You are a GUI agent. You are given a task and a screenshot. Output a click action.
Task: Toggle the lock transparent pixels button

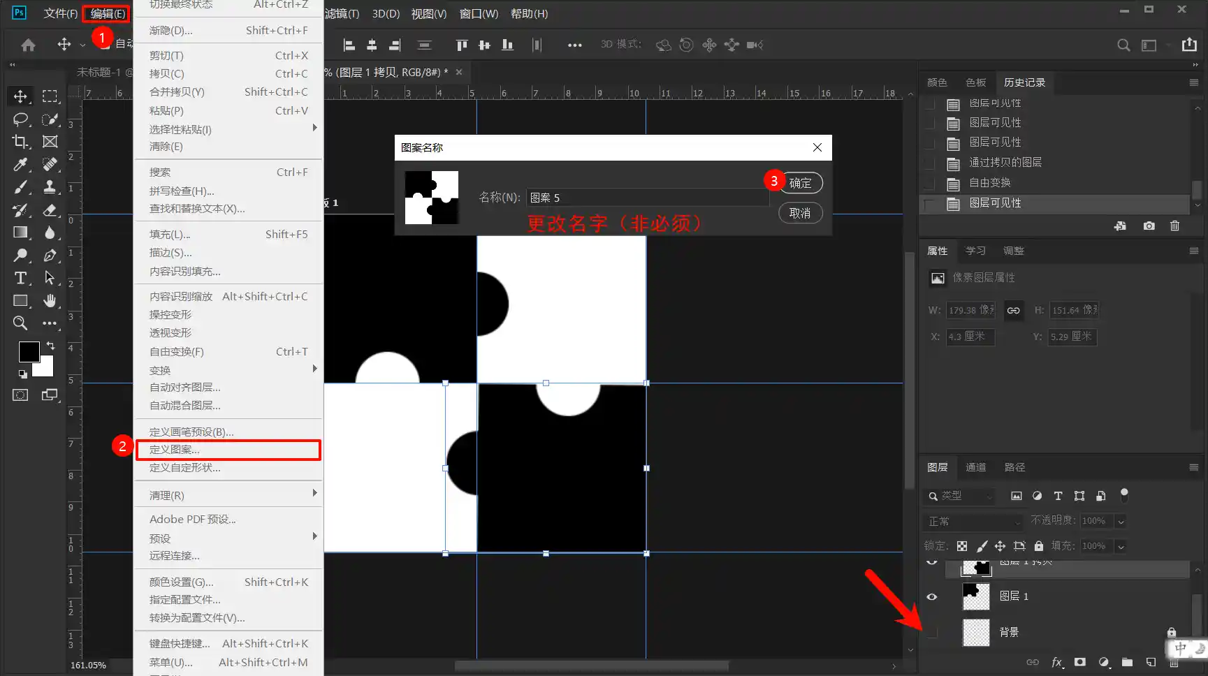point(962,546)
